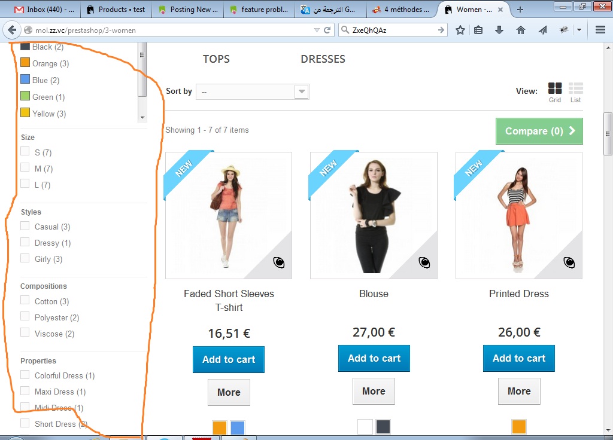Close the Women tab
The width and height of the screenshot is (613, 440).
[x=500, y=10]
